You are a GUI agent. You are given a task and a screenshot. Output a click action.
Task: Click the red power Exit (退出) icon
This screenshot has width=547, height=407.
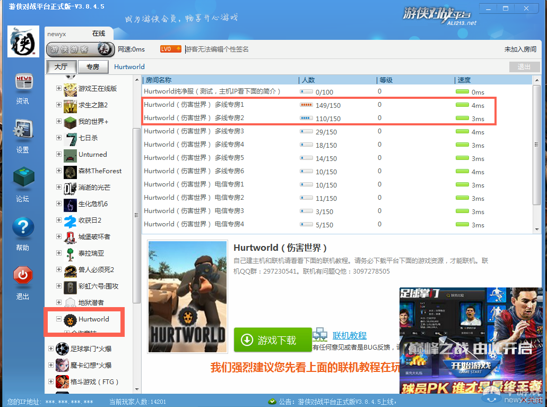click(23, 275)
